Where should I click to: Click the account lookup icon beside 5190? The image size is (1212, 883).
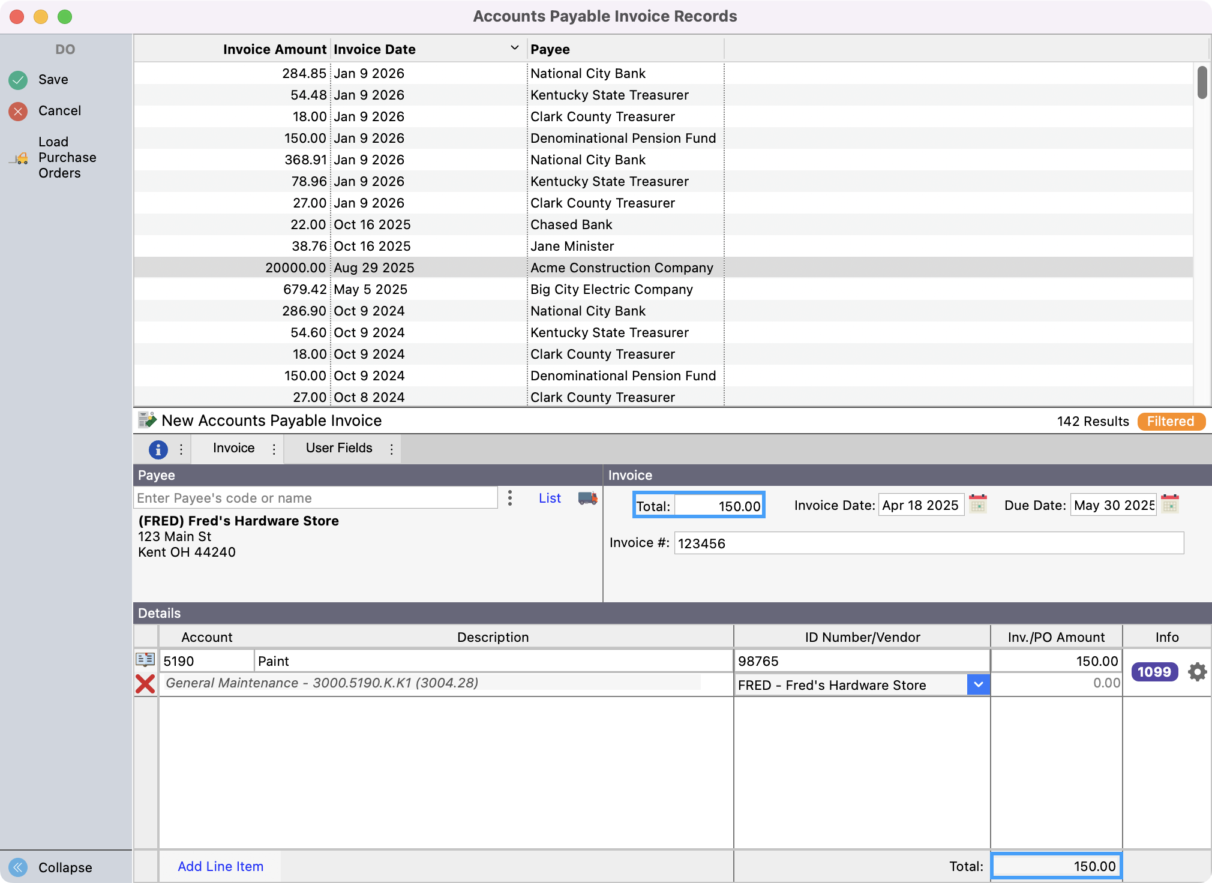[145, 660]
